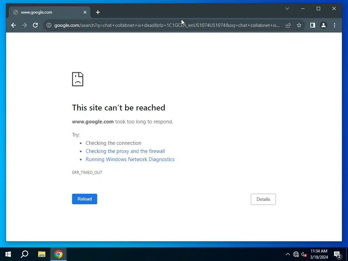
Task: Click the blue Reload button
Action: 85,199
